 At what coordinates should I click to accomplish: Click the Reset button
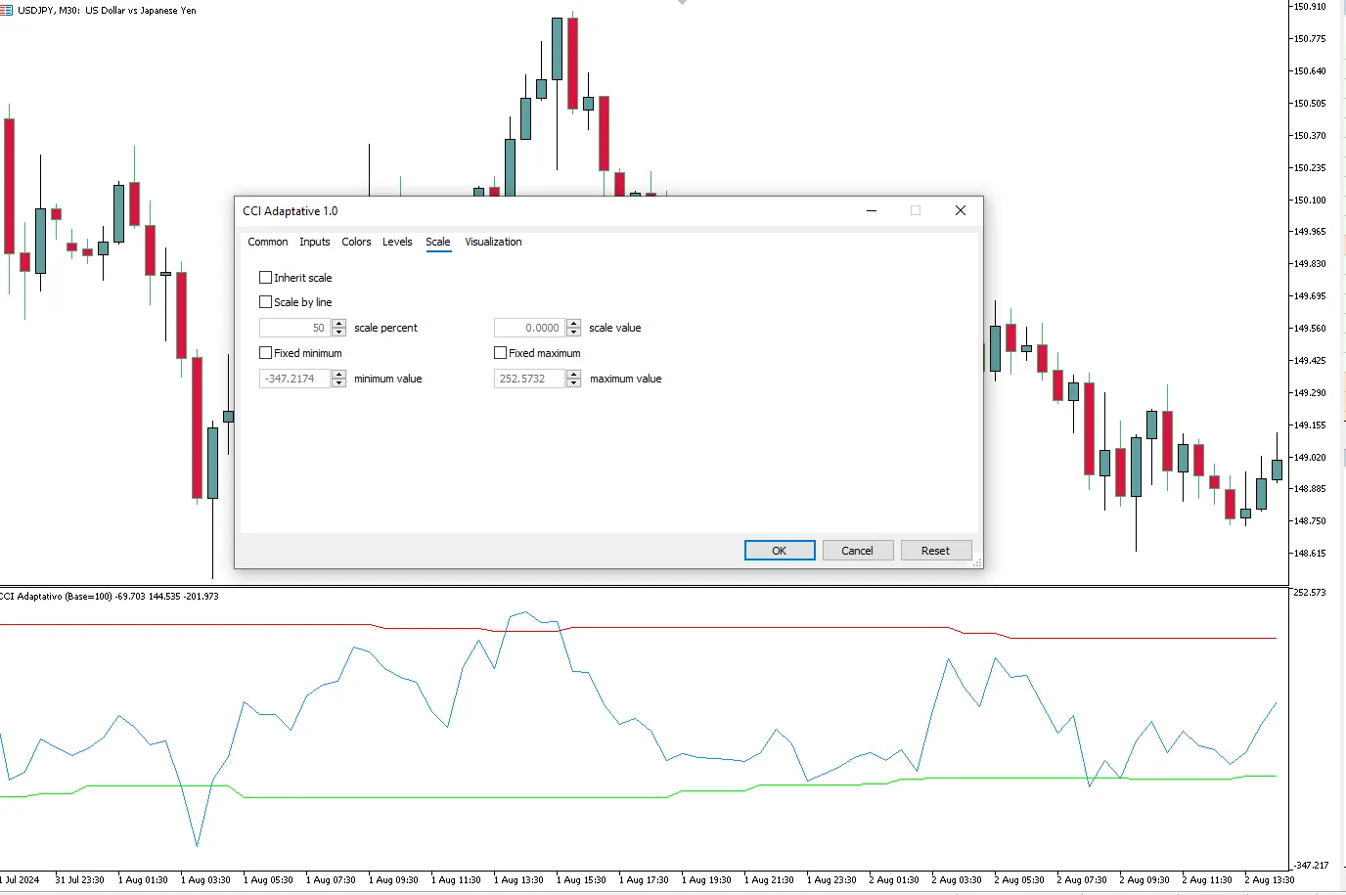(x=935, y=551)
